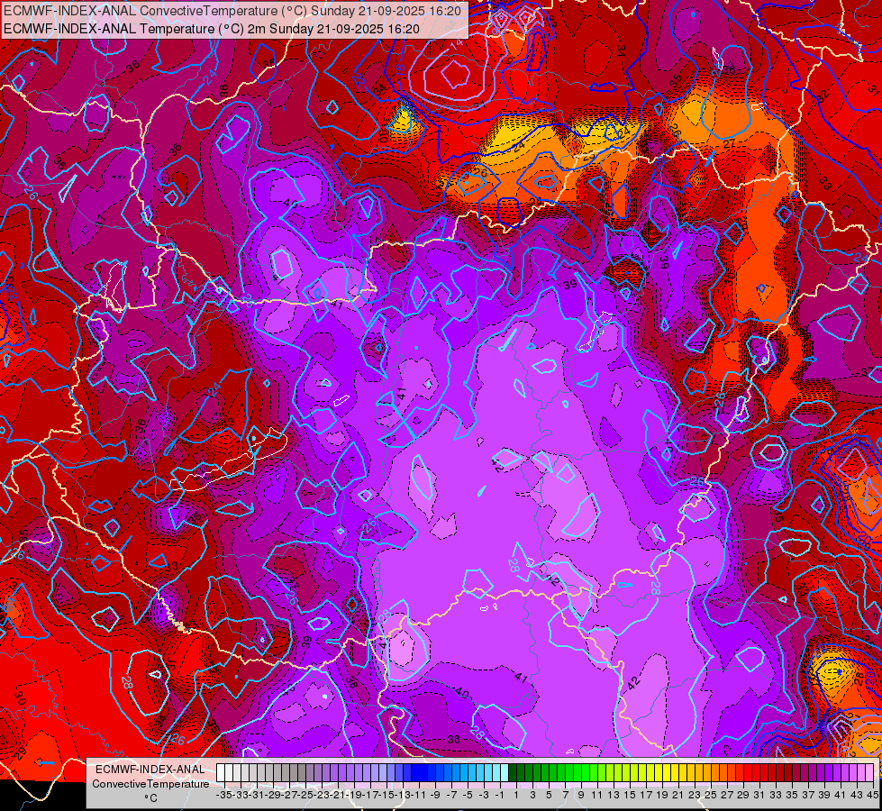Select the orange swatch above legend label 25
The width and height of the screenshot is (882, 811).
[x=707, y=772]
